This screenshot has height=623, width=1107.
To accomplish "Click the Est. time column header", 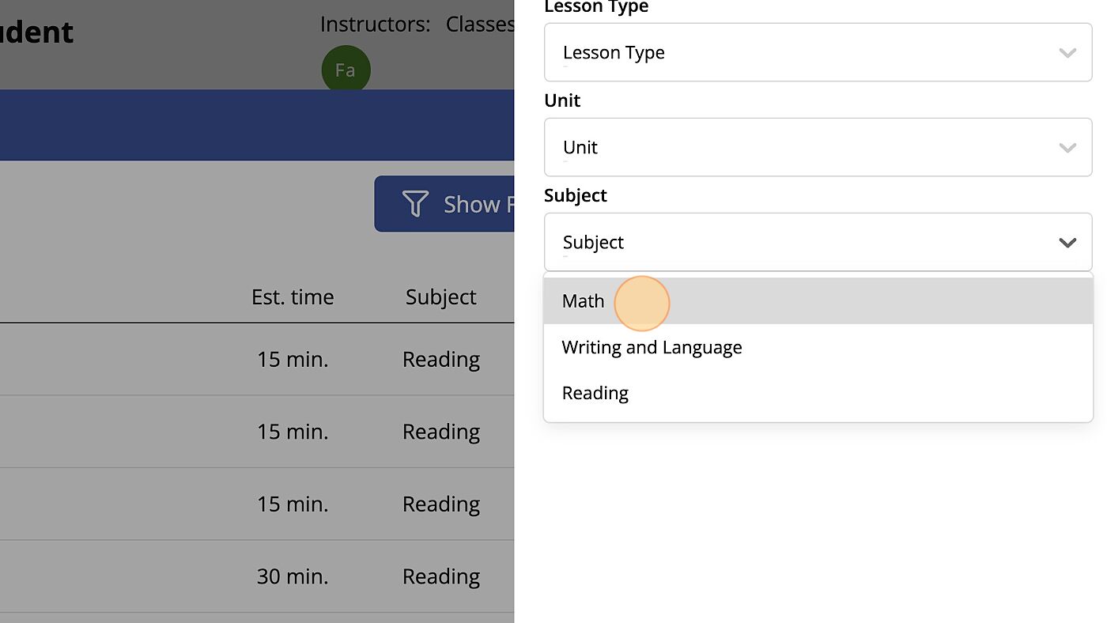I will click(293, 297).
